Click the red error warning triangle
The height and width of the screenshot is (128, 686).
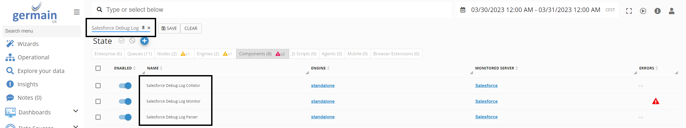[x=655, y=101]
